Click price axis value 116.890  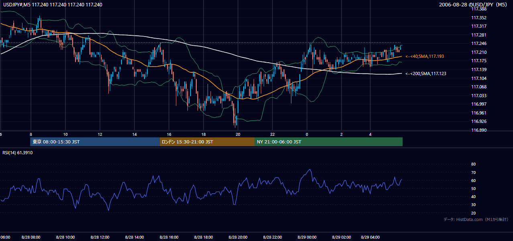478,130
